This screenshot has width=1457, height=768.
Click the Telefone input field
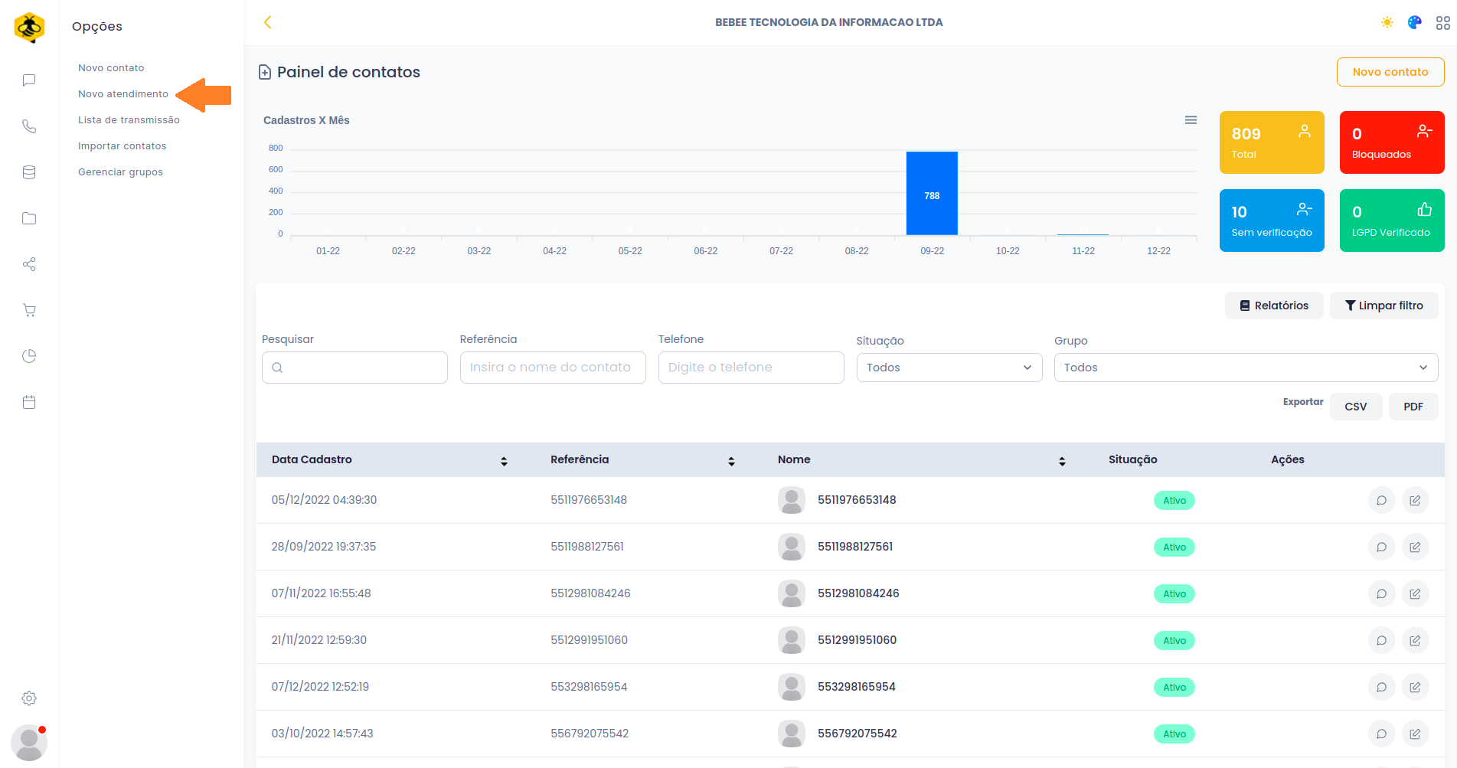click(750, 368)
